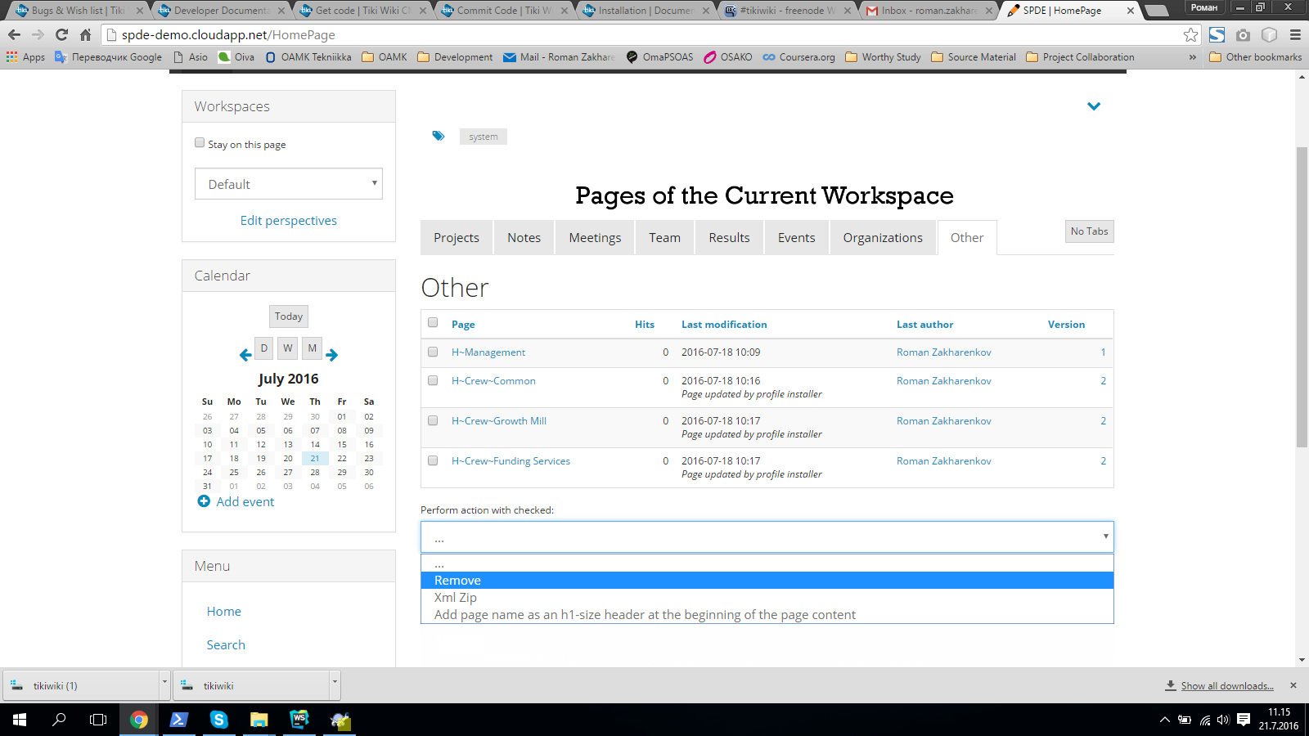
Task: Select July 21 in the calendar
Action: coord(315,459)
